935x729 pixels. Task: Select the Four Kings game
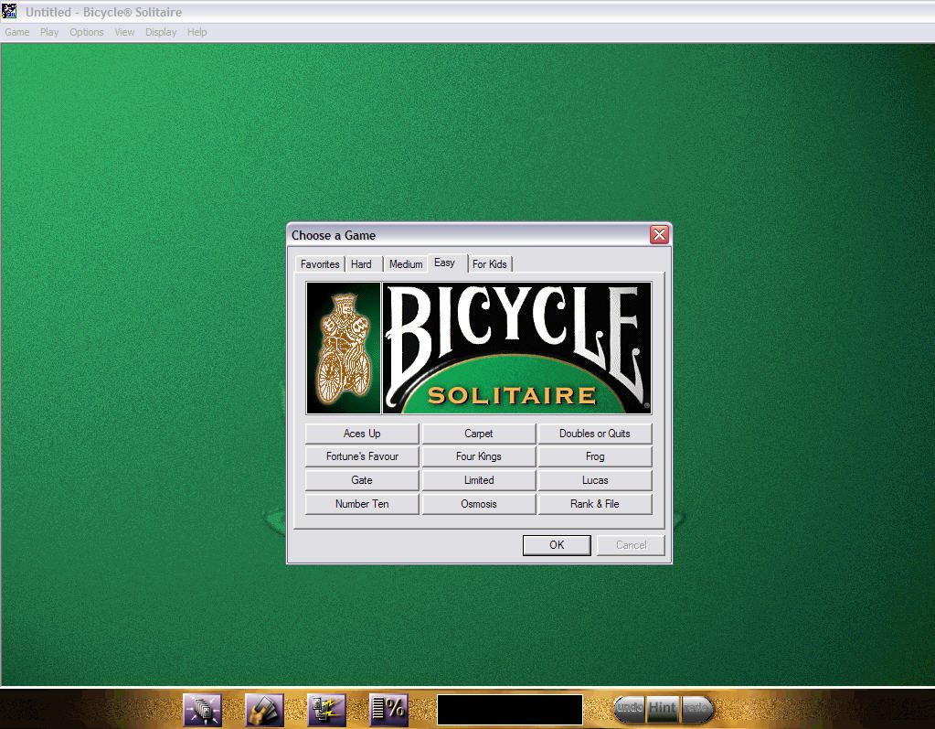click(479, 456)
